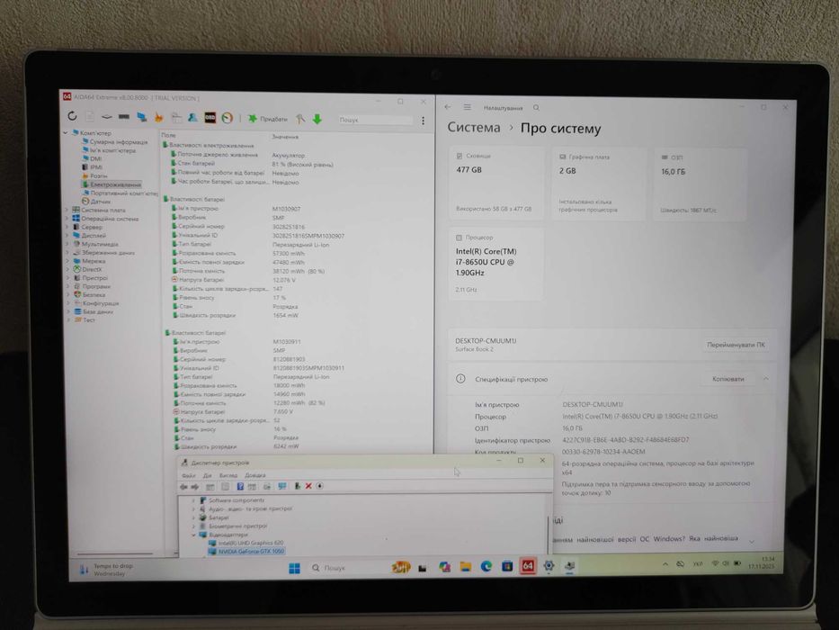This screenshot has width=839, height=630.
Task: Click the AIDA64 icon in the taskbar
Action: pyautogui.click(x=528, y=566)
